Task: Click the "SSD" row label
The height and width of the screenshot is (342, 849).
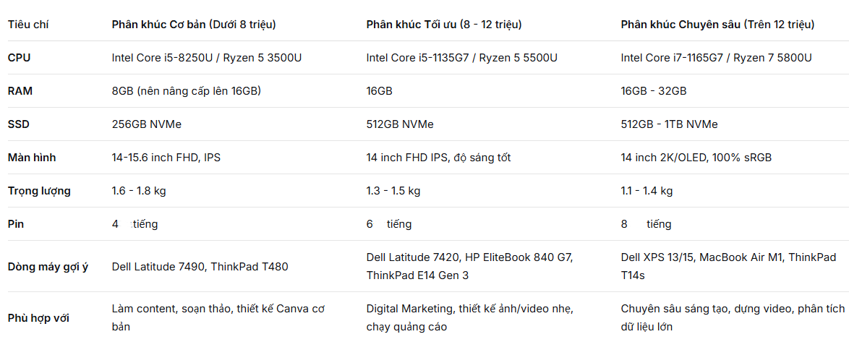Action: click(20, 124)
